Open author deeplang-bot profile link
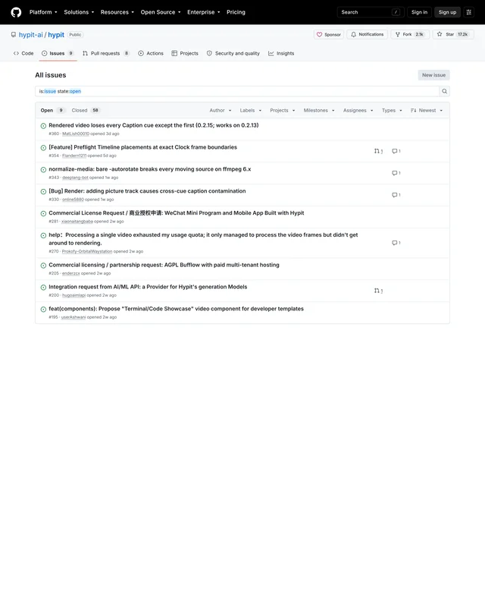Image resolution: width=485 pixels, height=607 pixels. coord(75,178)
